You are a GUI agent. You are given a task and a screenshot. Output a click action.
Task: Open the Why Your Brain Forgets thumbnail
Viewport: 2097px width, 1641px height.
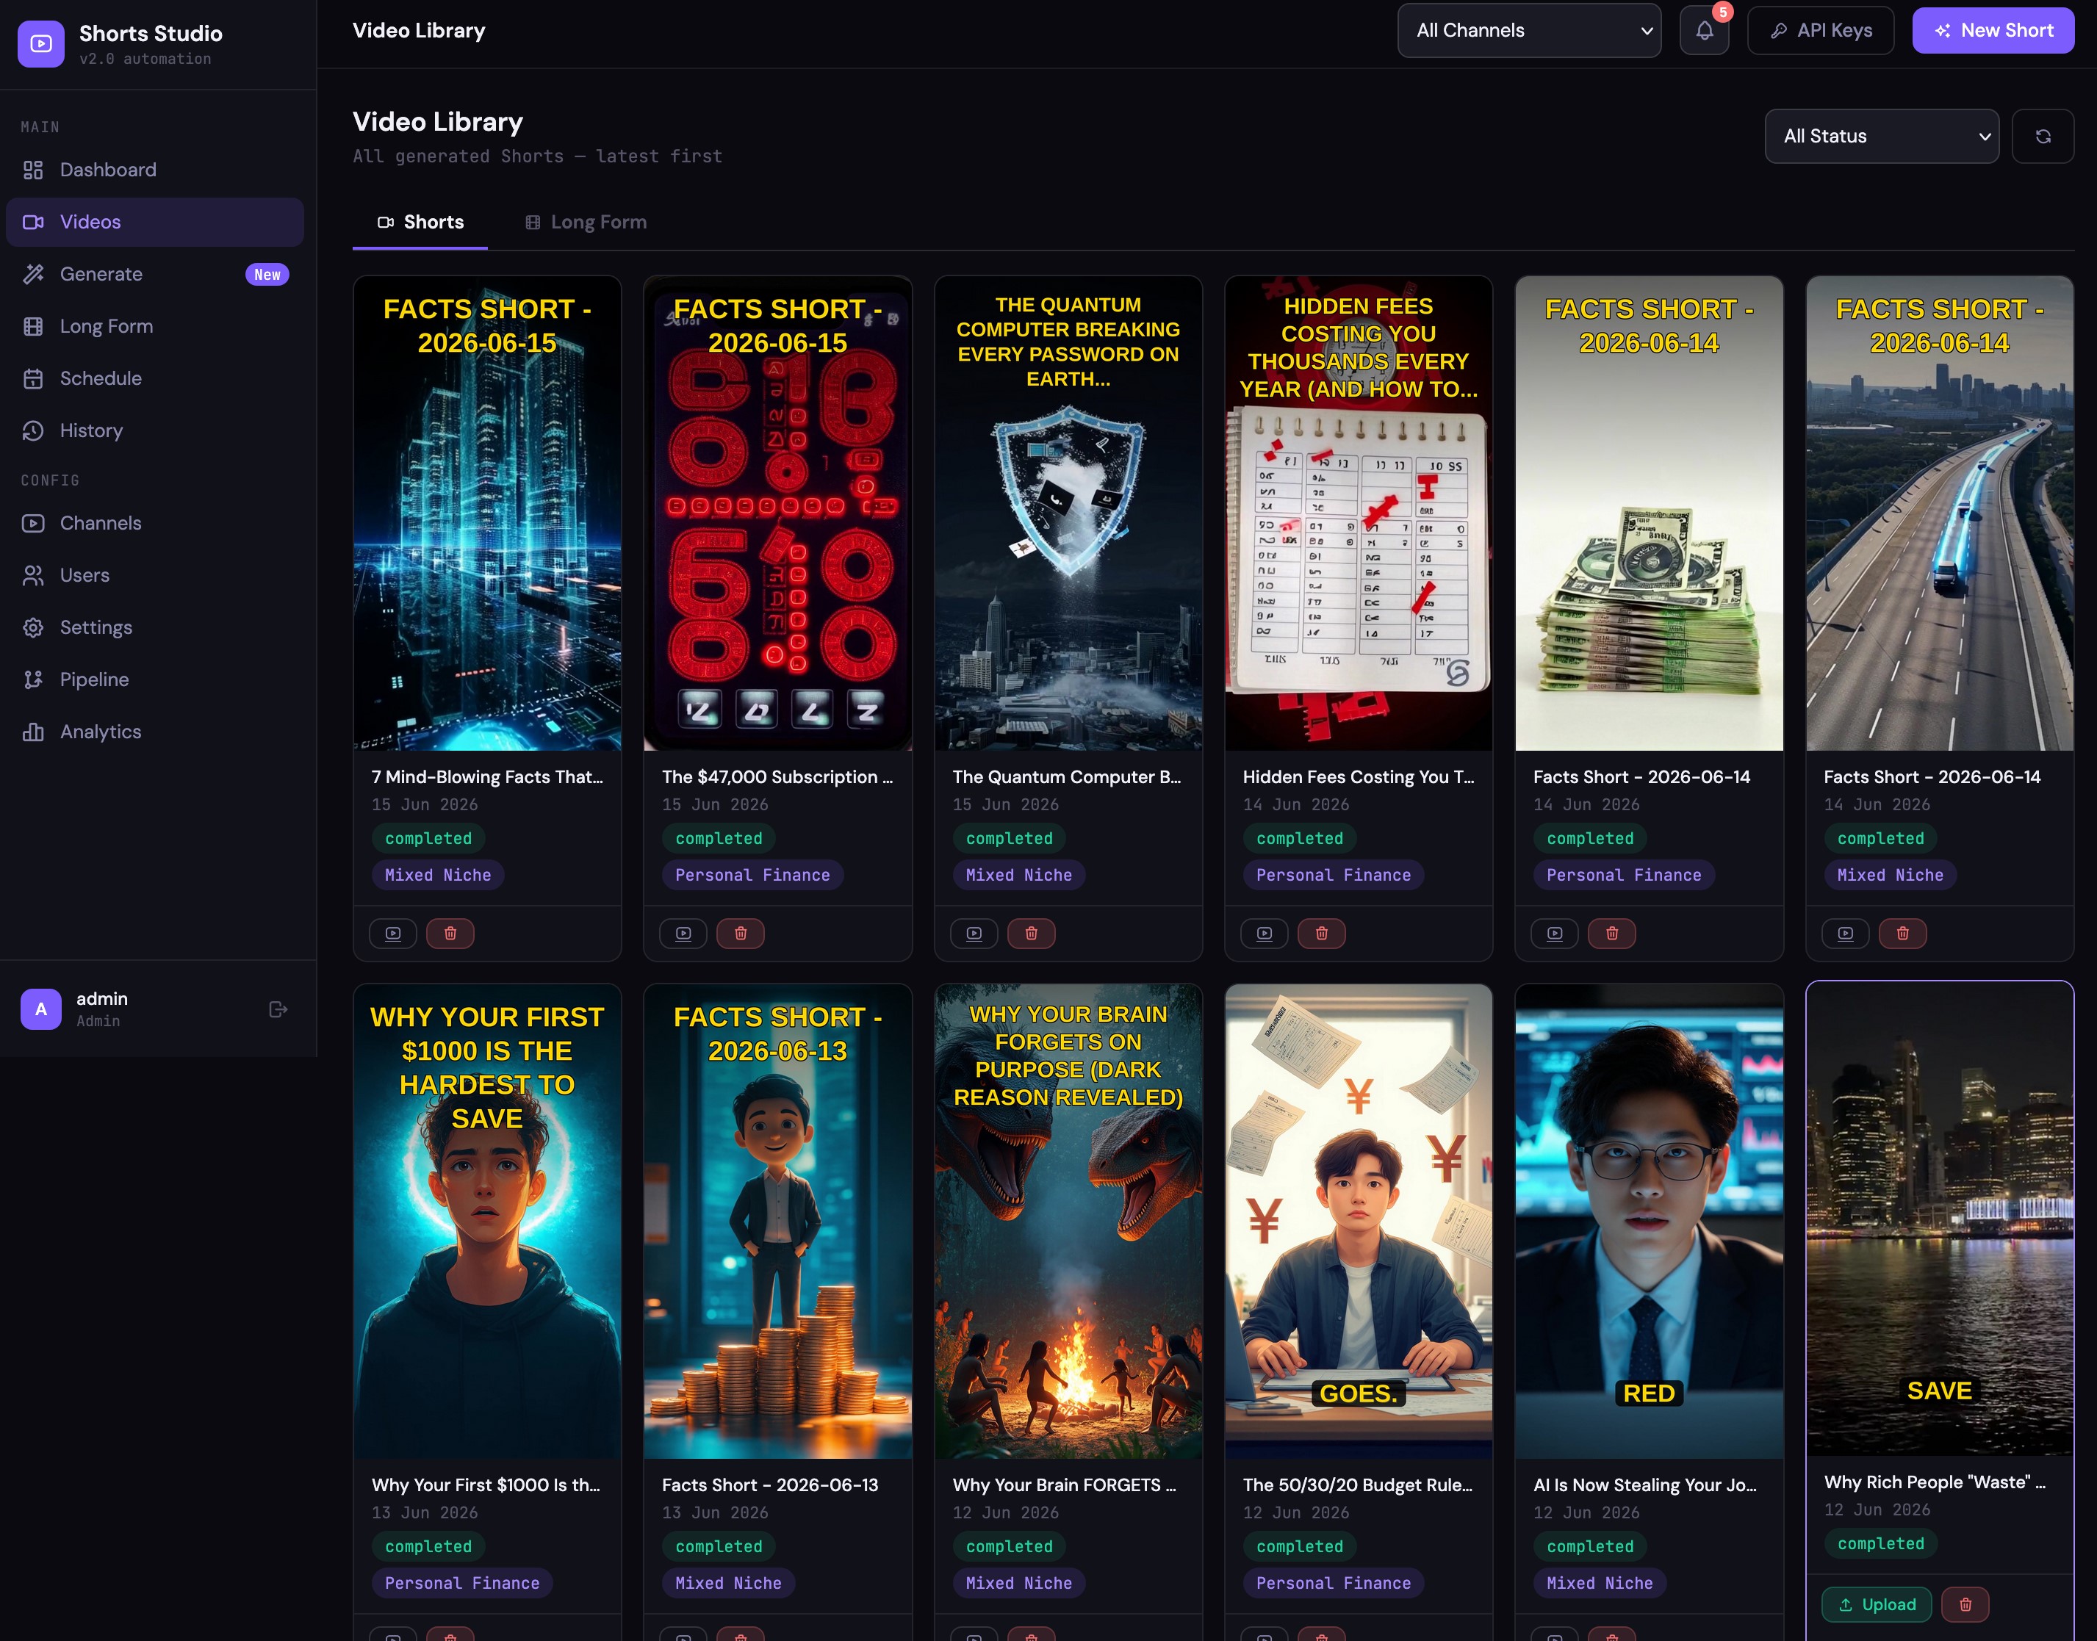coord(1068,1221)
